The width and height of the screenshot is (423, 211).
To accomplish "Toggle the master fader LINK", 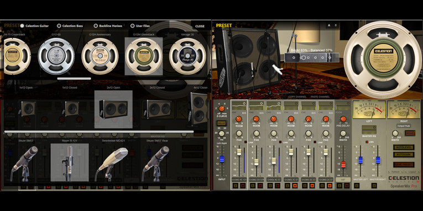I will (367, 142).
